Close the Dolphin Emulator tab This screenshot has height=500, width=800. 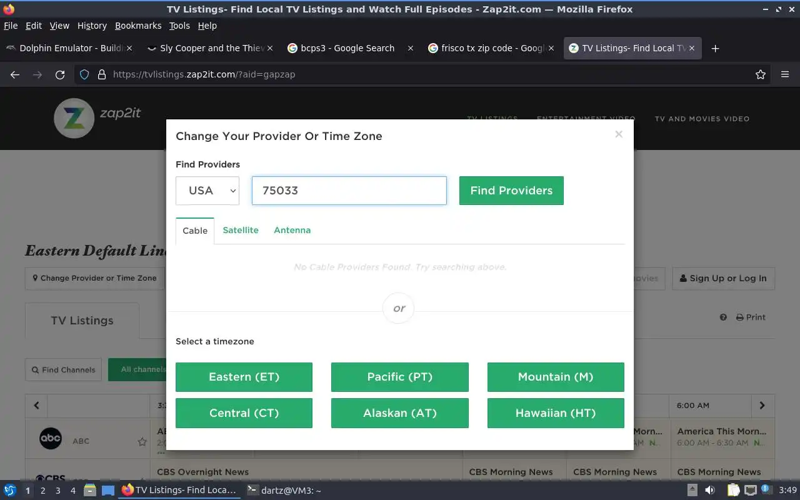[129, 48]
